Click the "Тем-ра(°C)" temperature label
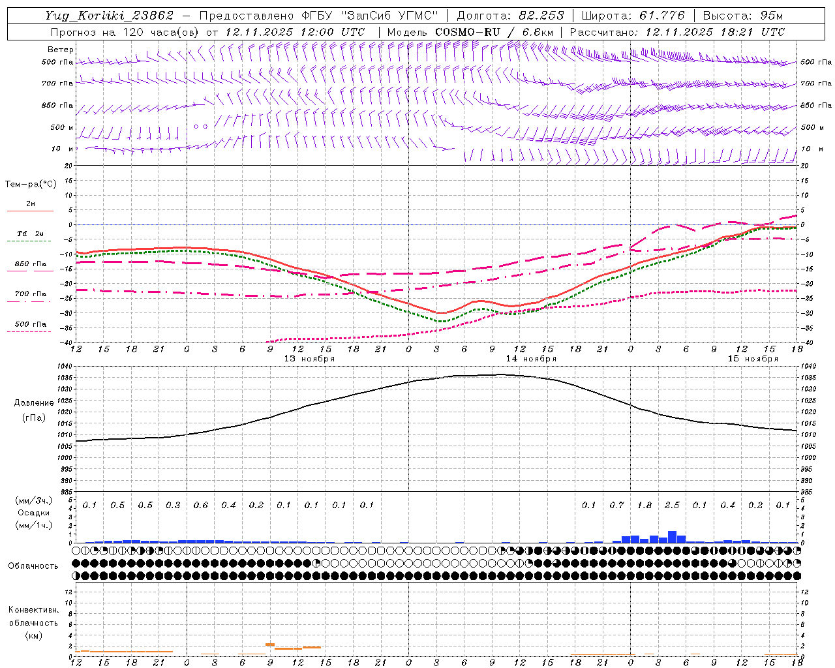The width and height of the screenshot is (835, 668). (x=31, y=185)
